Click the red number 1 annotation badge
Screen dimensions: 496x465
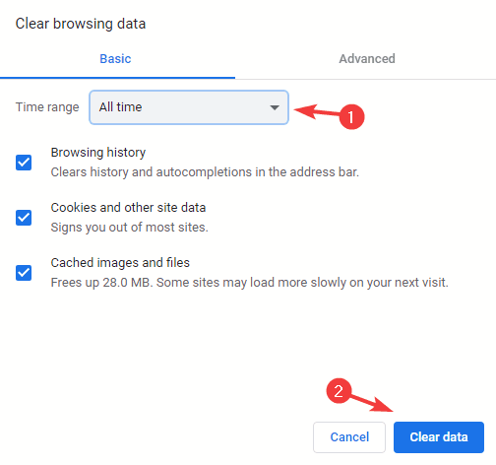351,117
